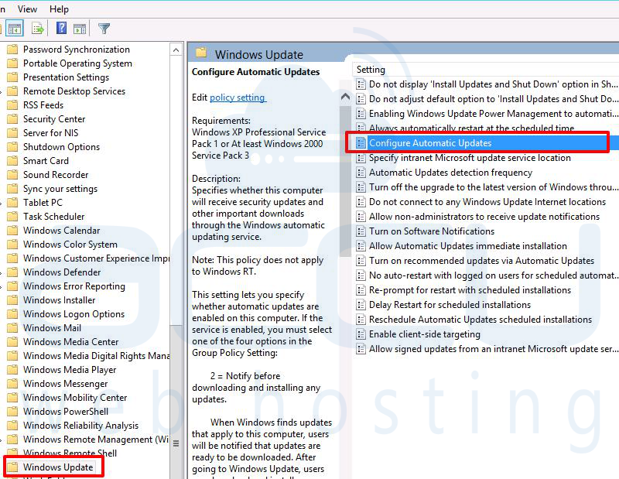Viewport: 619px width, 479px height.
Task: Select Windows Reliability Analysis folder
Action: tap(80, 426)
